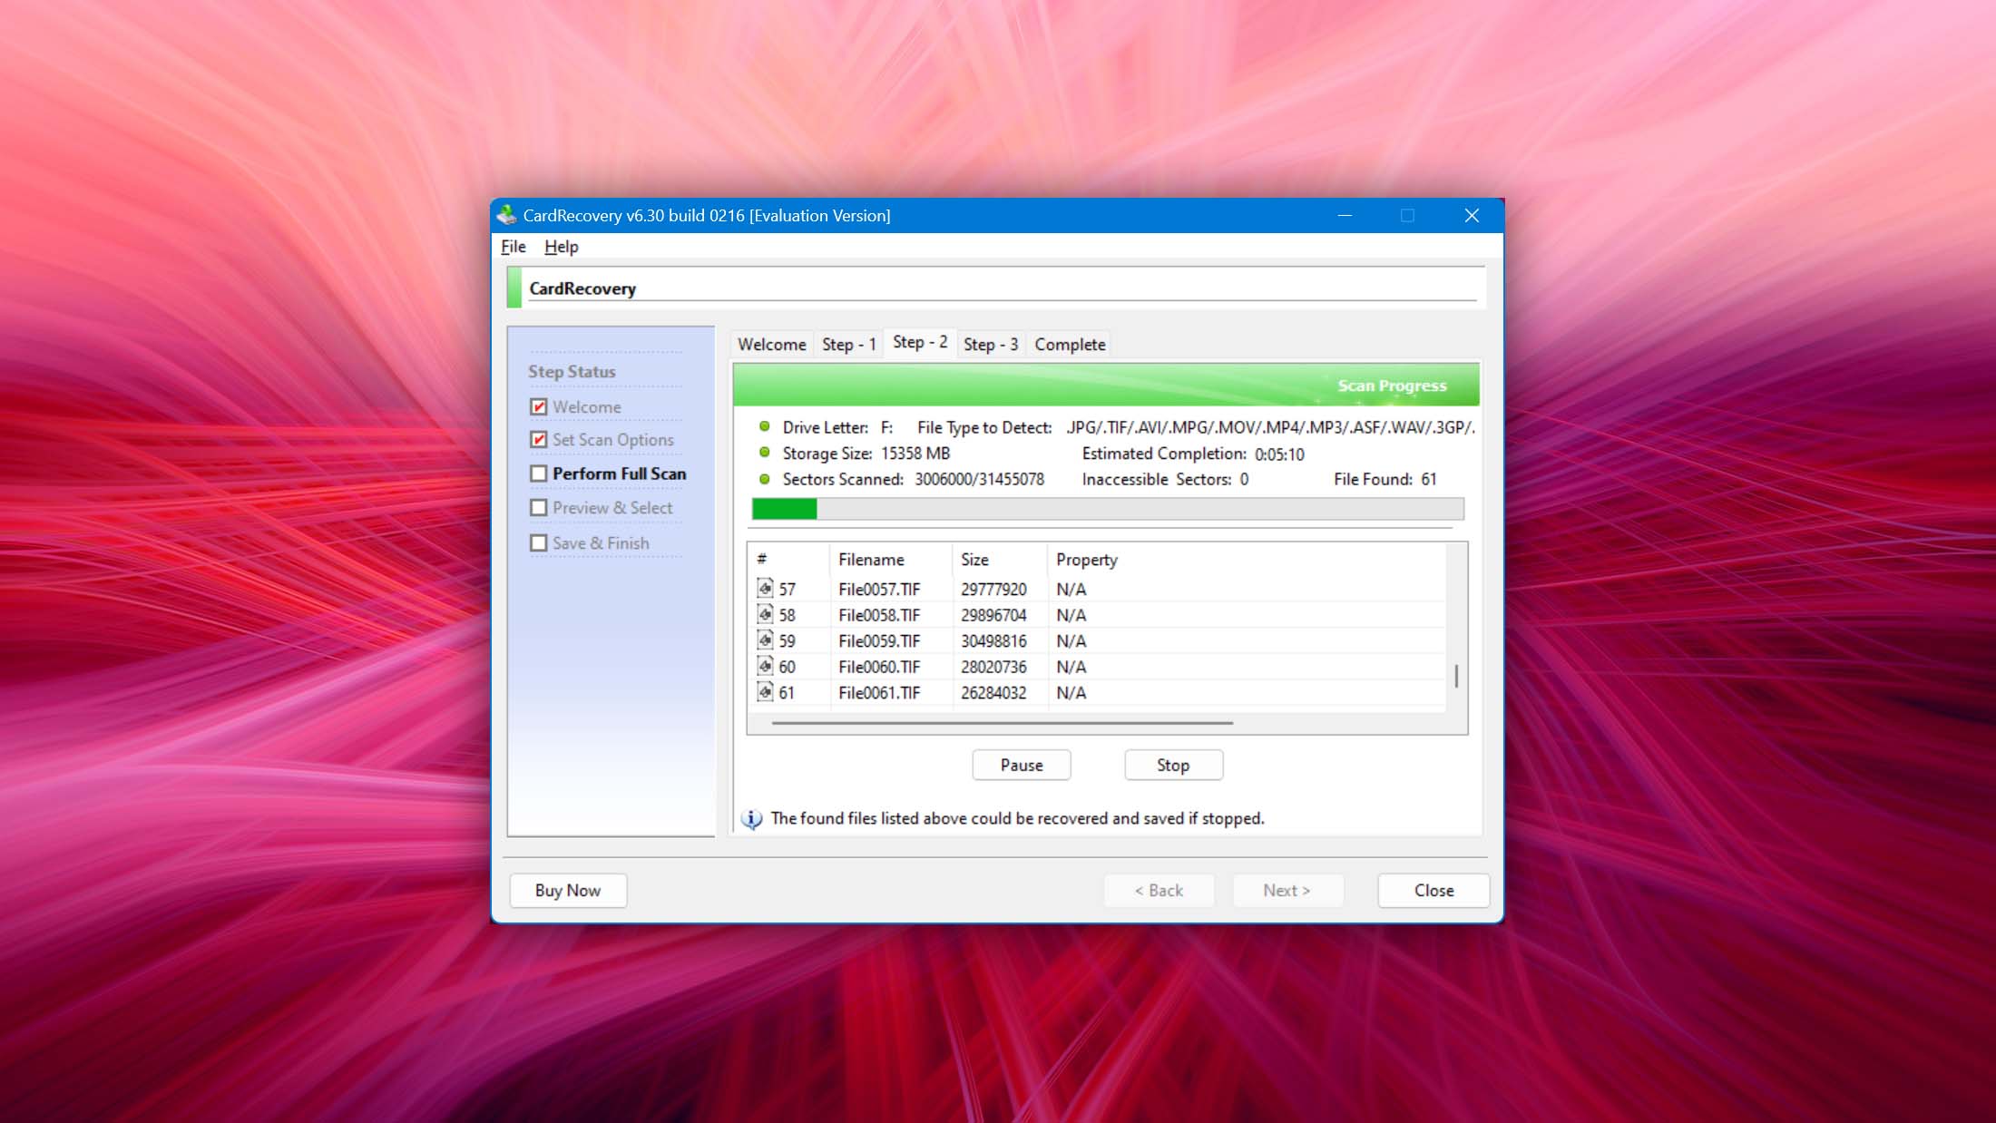Click the green scan progress bar

point(1108,509)
